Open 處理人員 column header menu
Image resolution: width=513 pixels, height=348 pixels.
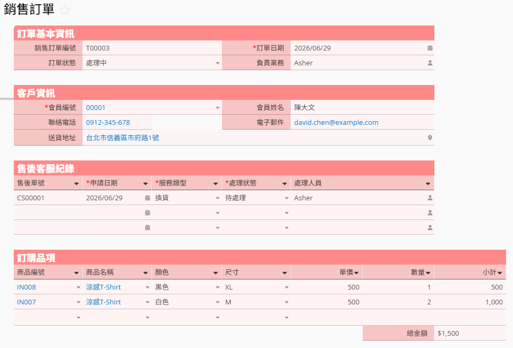[428, 184]
